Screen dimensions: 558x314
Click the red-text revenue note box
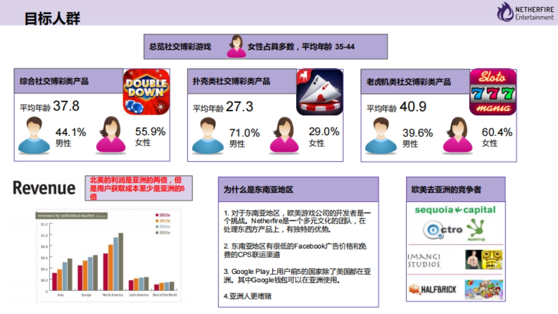(x=139, y=188)
